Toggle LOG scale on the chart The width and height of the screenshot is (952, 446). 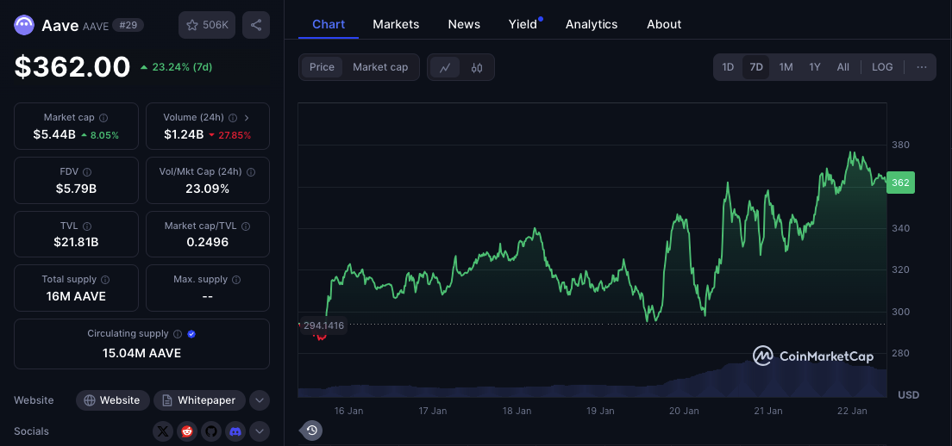click(x=882, y=67)
